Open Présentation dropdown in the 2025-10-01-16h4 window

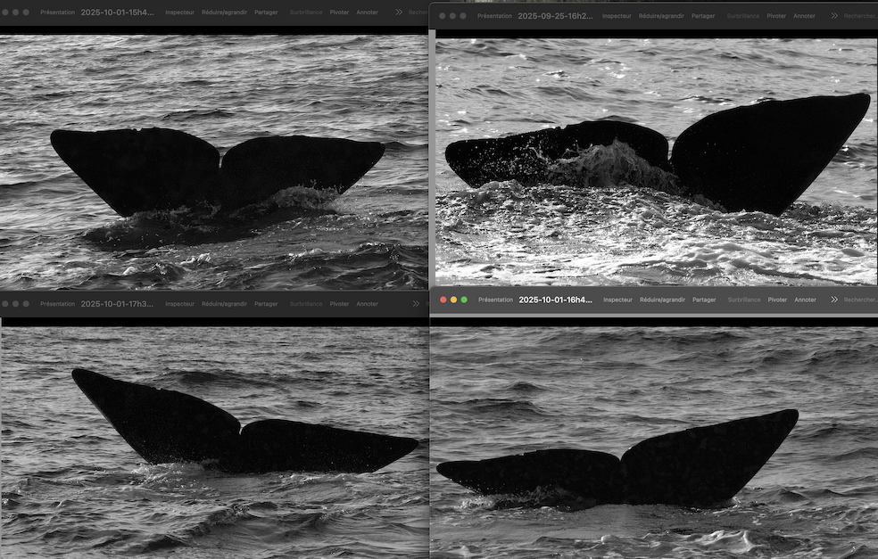click(495, 300)
